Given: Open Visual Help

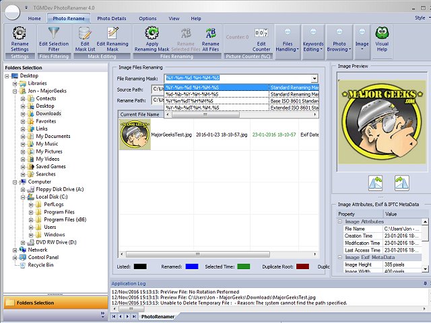Looking at the screenshot, I should pyautogui.click(x=382, y=39).
